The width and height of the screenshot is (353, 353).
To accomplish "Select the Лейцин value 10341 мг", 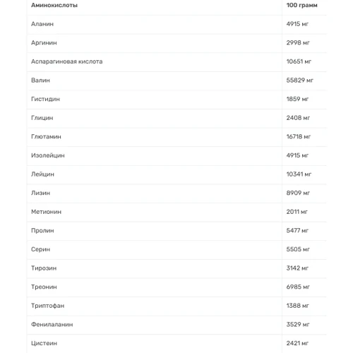I will [x=299, y=174].
